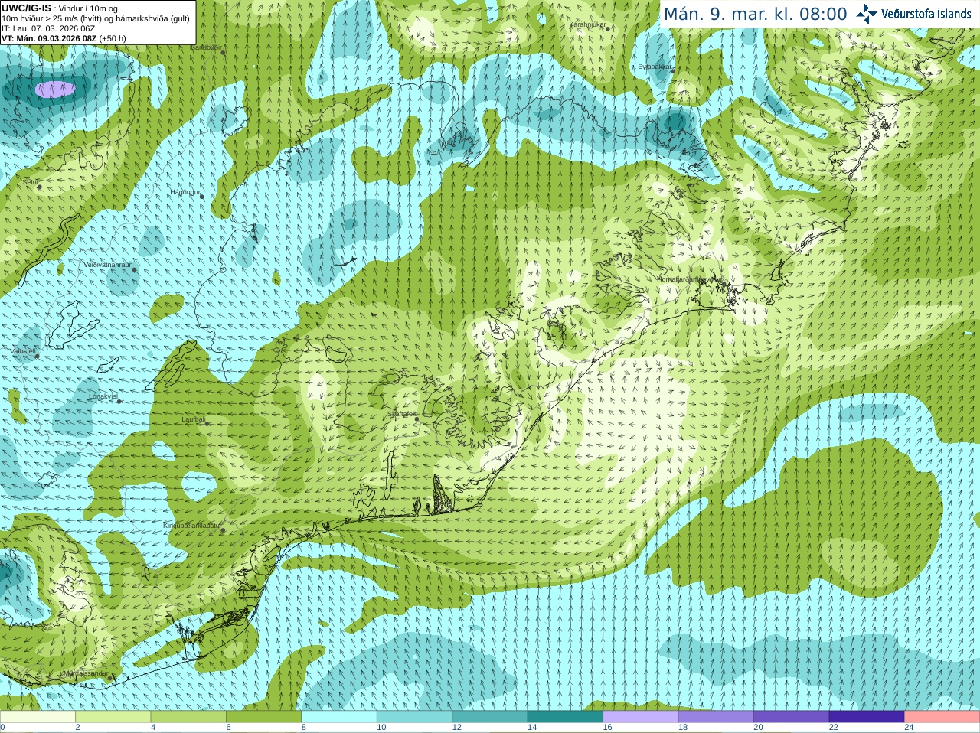This screenshot has width=980, height=733.
Task: Select the 4–6 m/s legend swatch
Action: tap(188, 717)
